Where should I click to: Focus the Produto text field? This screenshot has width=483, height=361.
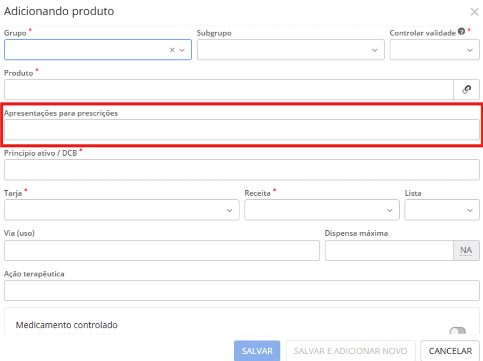229,90
